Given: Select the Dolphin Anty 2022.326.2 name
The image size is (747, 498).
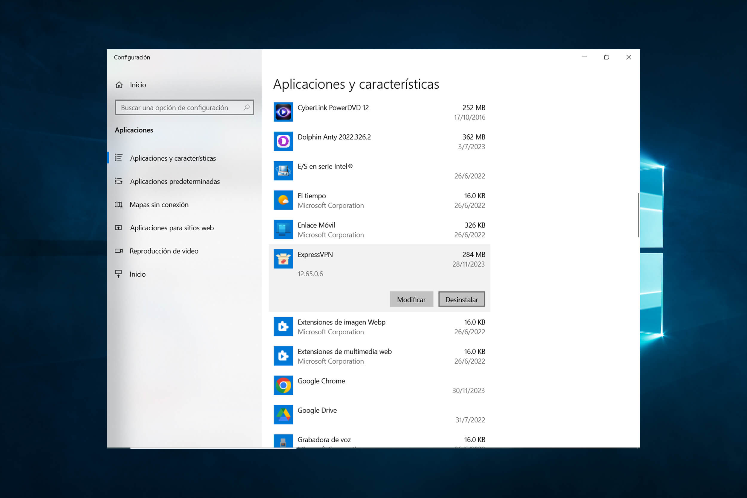Looking at the screenshot, I should coord(334,137).
